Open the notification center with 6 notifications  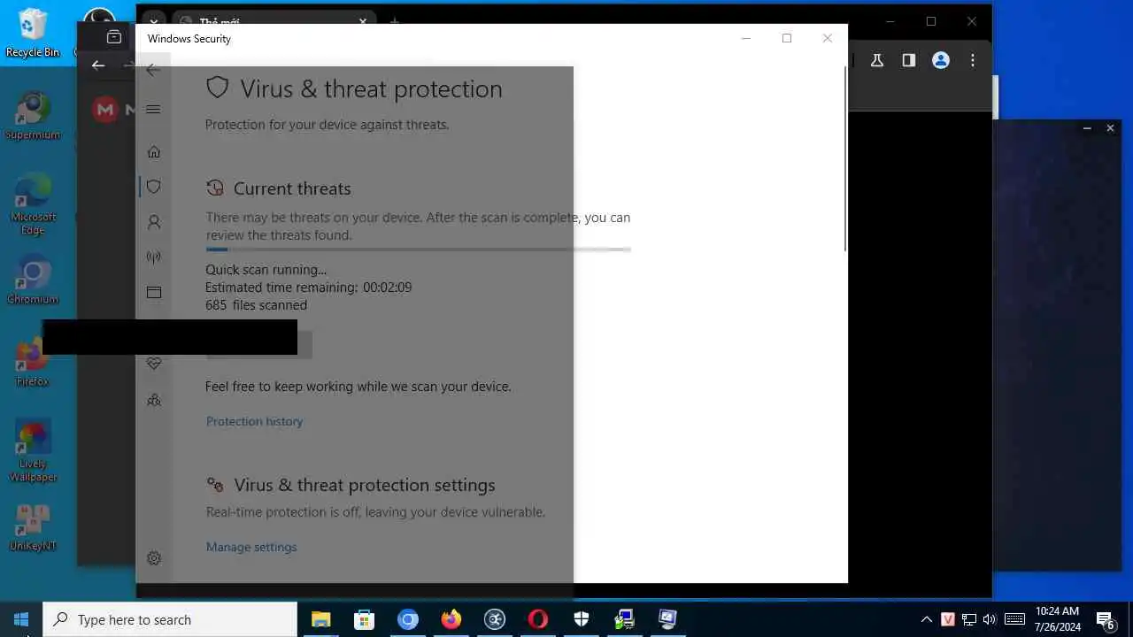(1106, 620)
